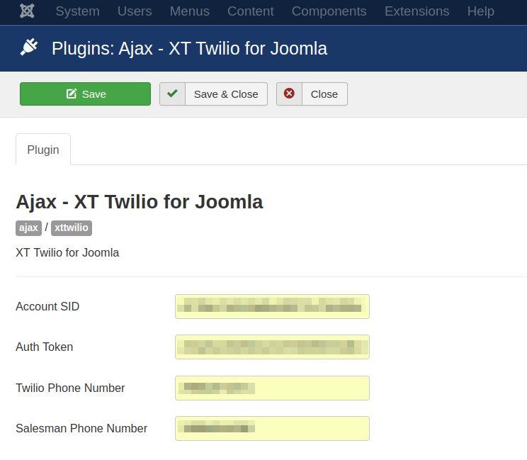Click the green checkmark icon
The height and width of the screenshot is (460, 527).
pyautogui.click(x=172, y=94)
